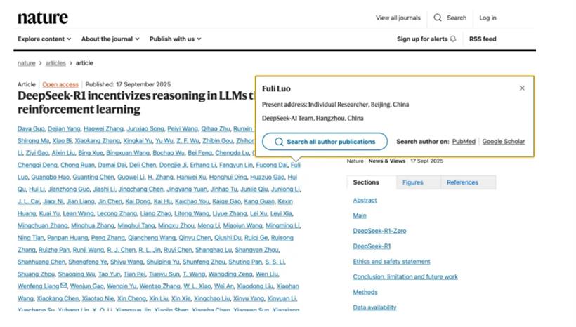Click nature breadcrumb link
Screen dimensions: 576x327
click(27, 63)
